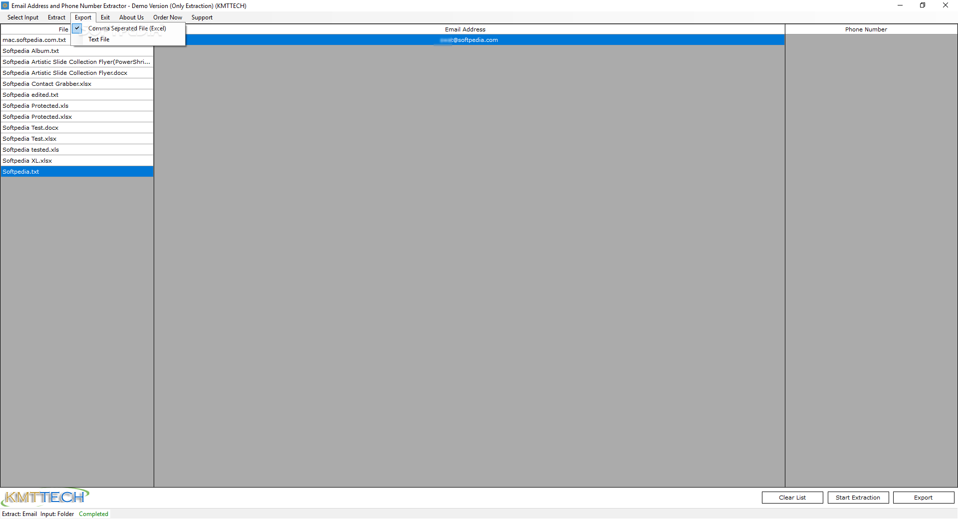Toggle the checkmark beside Comma Seperated File
Image resolution: width=958 pixels, height=519 pixels.
77,28
